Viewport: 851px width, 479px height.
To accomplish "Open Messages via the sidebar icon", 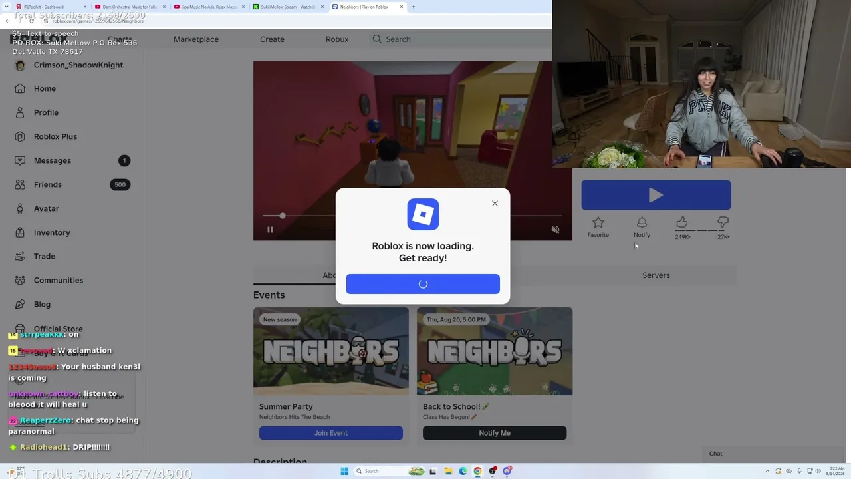I will coord(20,160).
